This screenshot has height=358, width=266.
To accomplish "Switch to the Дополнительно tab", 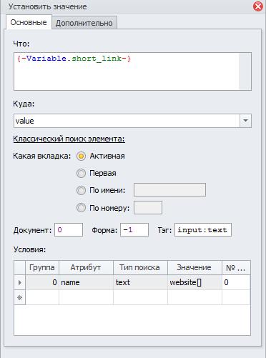I will click(x=84, y=23).
